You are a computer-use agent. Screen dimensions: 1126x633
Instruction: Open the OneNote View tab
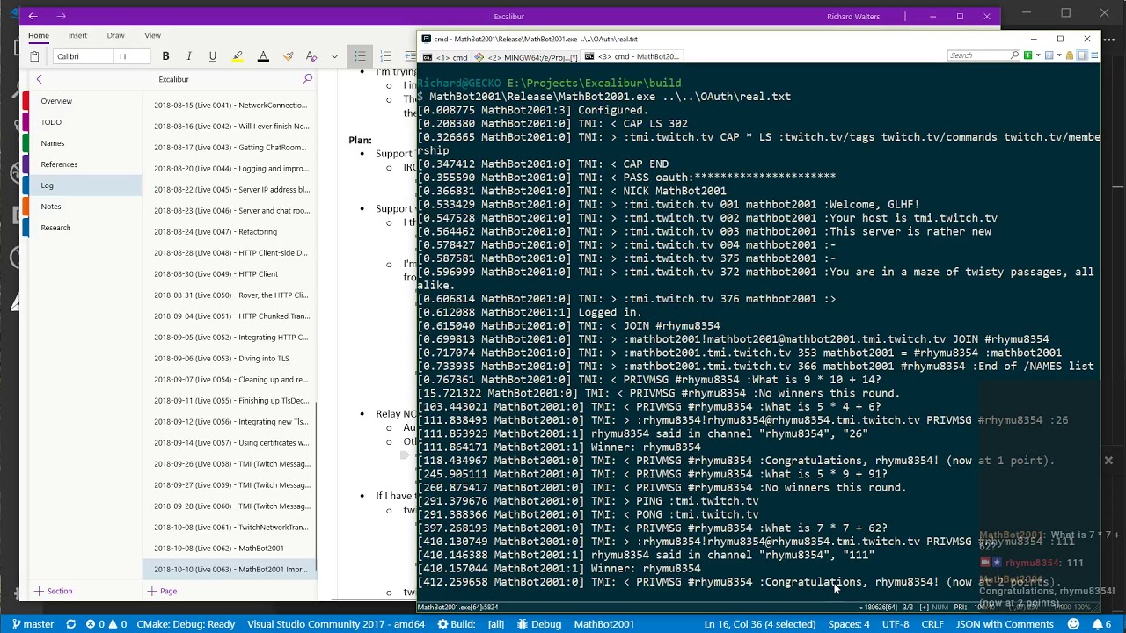click(x=152, y=36)
